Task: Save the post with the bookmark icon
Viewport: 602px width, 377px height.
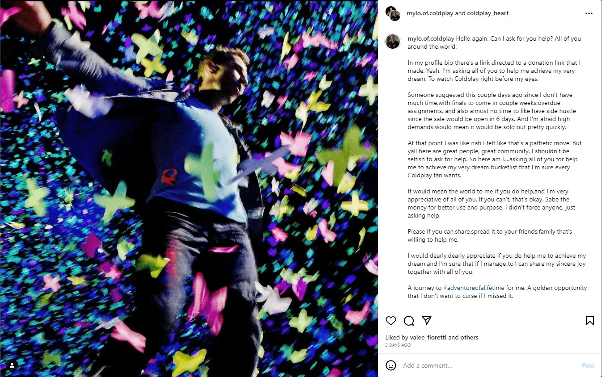Action: click(590, 321)
